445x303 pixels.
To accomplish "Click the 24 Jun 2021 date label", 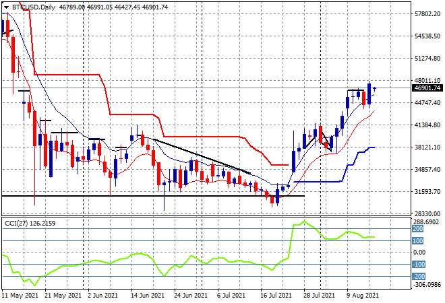I will pos(191,296).
